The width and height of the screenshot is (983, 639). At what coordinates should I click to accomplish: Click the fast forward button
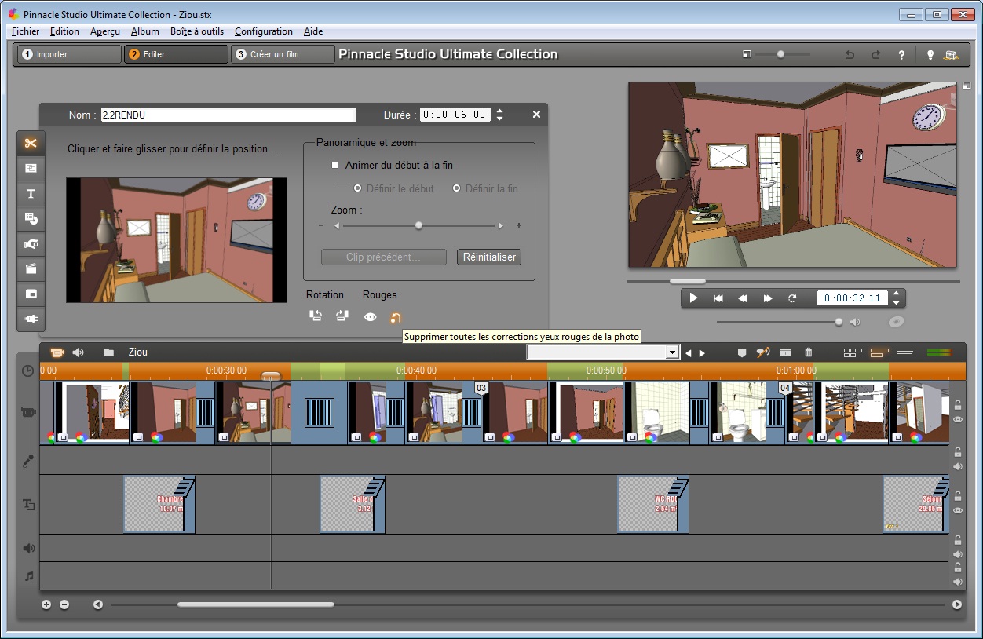coord(768,298)
